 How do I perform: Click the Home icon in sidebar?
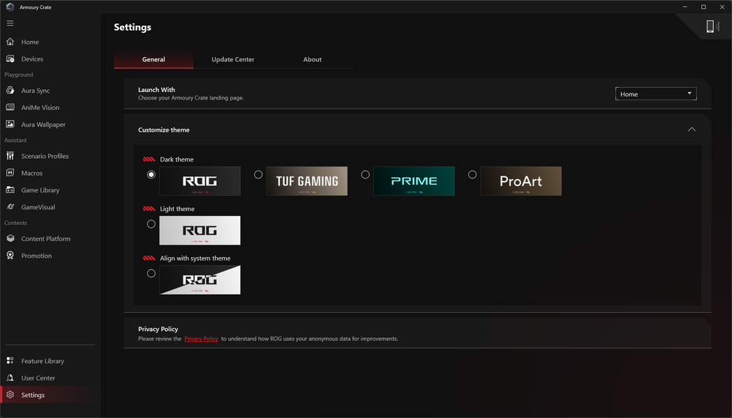[x=10, y=42]
